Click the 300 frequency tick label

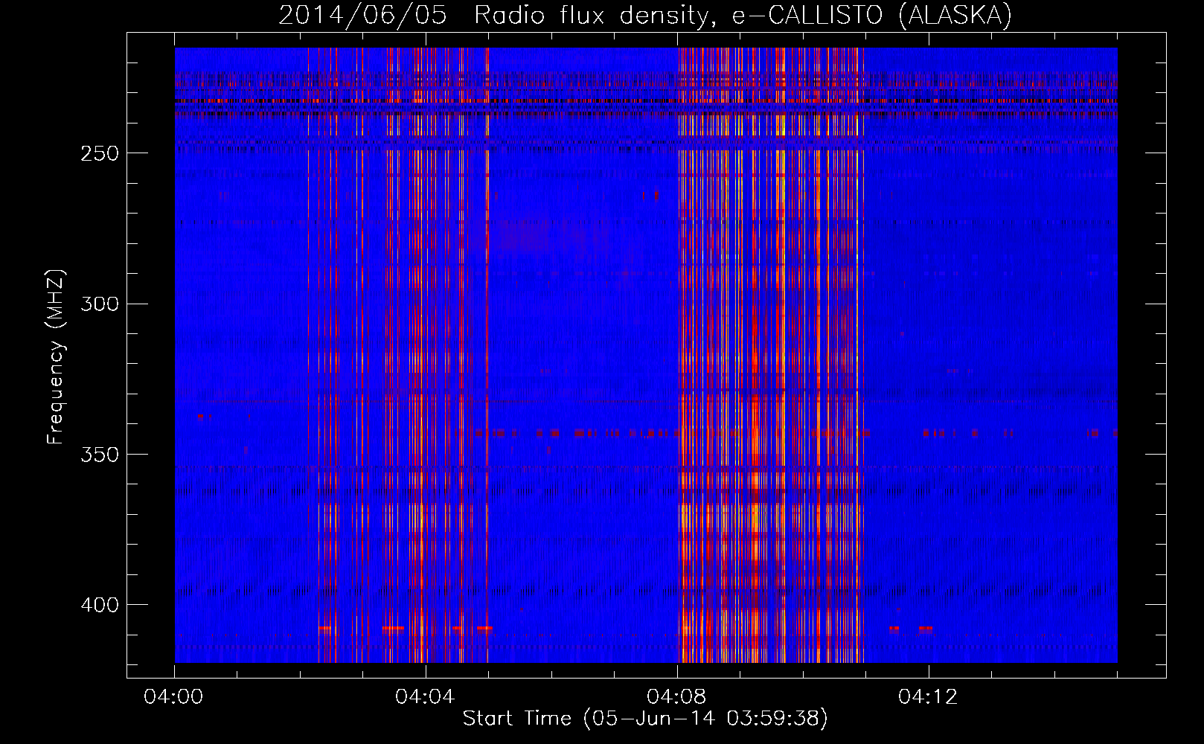pos(100,304)
